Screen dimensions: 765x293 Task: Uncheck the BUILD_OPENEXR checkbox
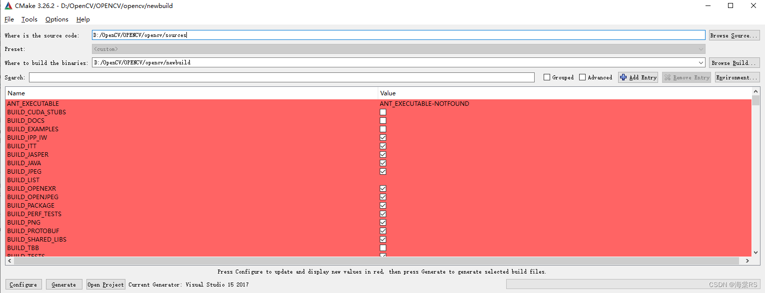click(x=383, y=189)
